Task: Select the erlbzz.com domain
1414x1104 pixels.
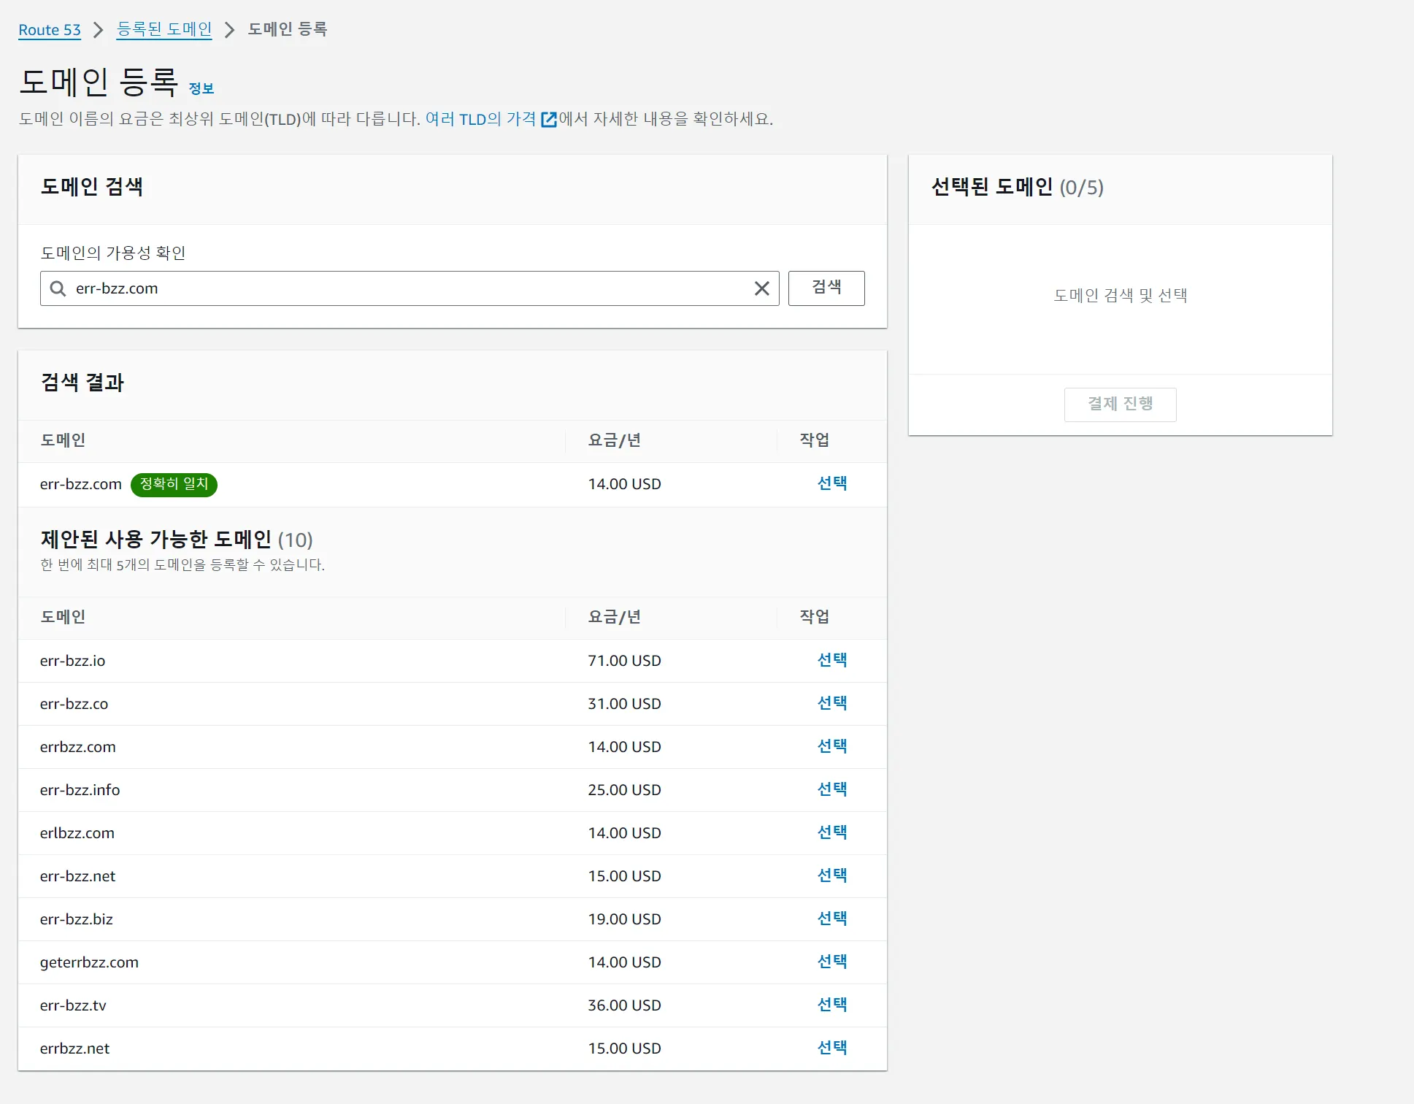Action: click(831, 832)
